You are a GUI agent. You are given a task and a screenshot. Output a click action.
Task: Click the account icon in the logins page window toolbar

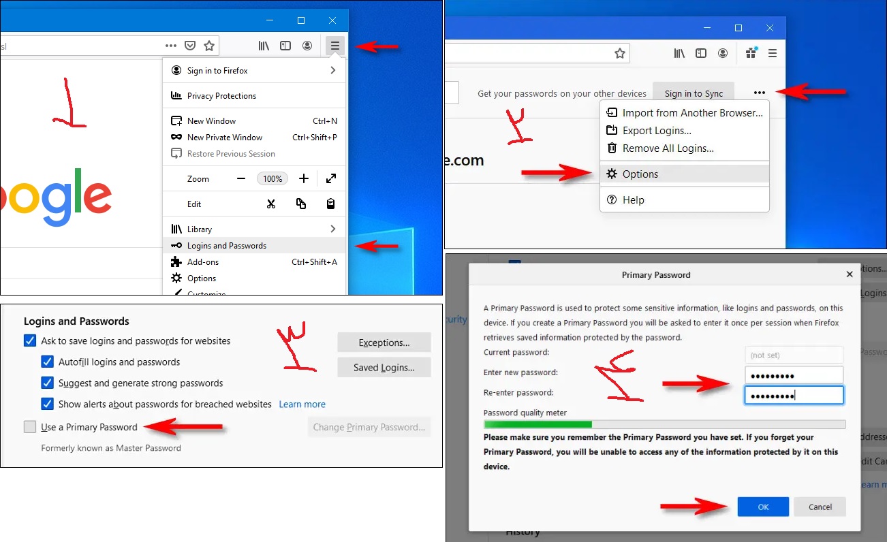click(723, 53)
